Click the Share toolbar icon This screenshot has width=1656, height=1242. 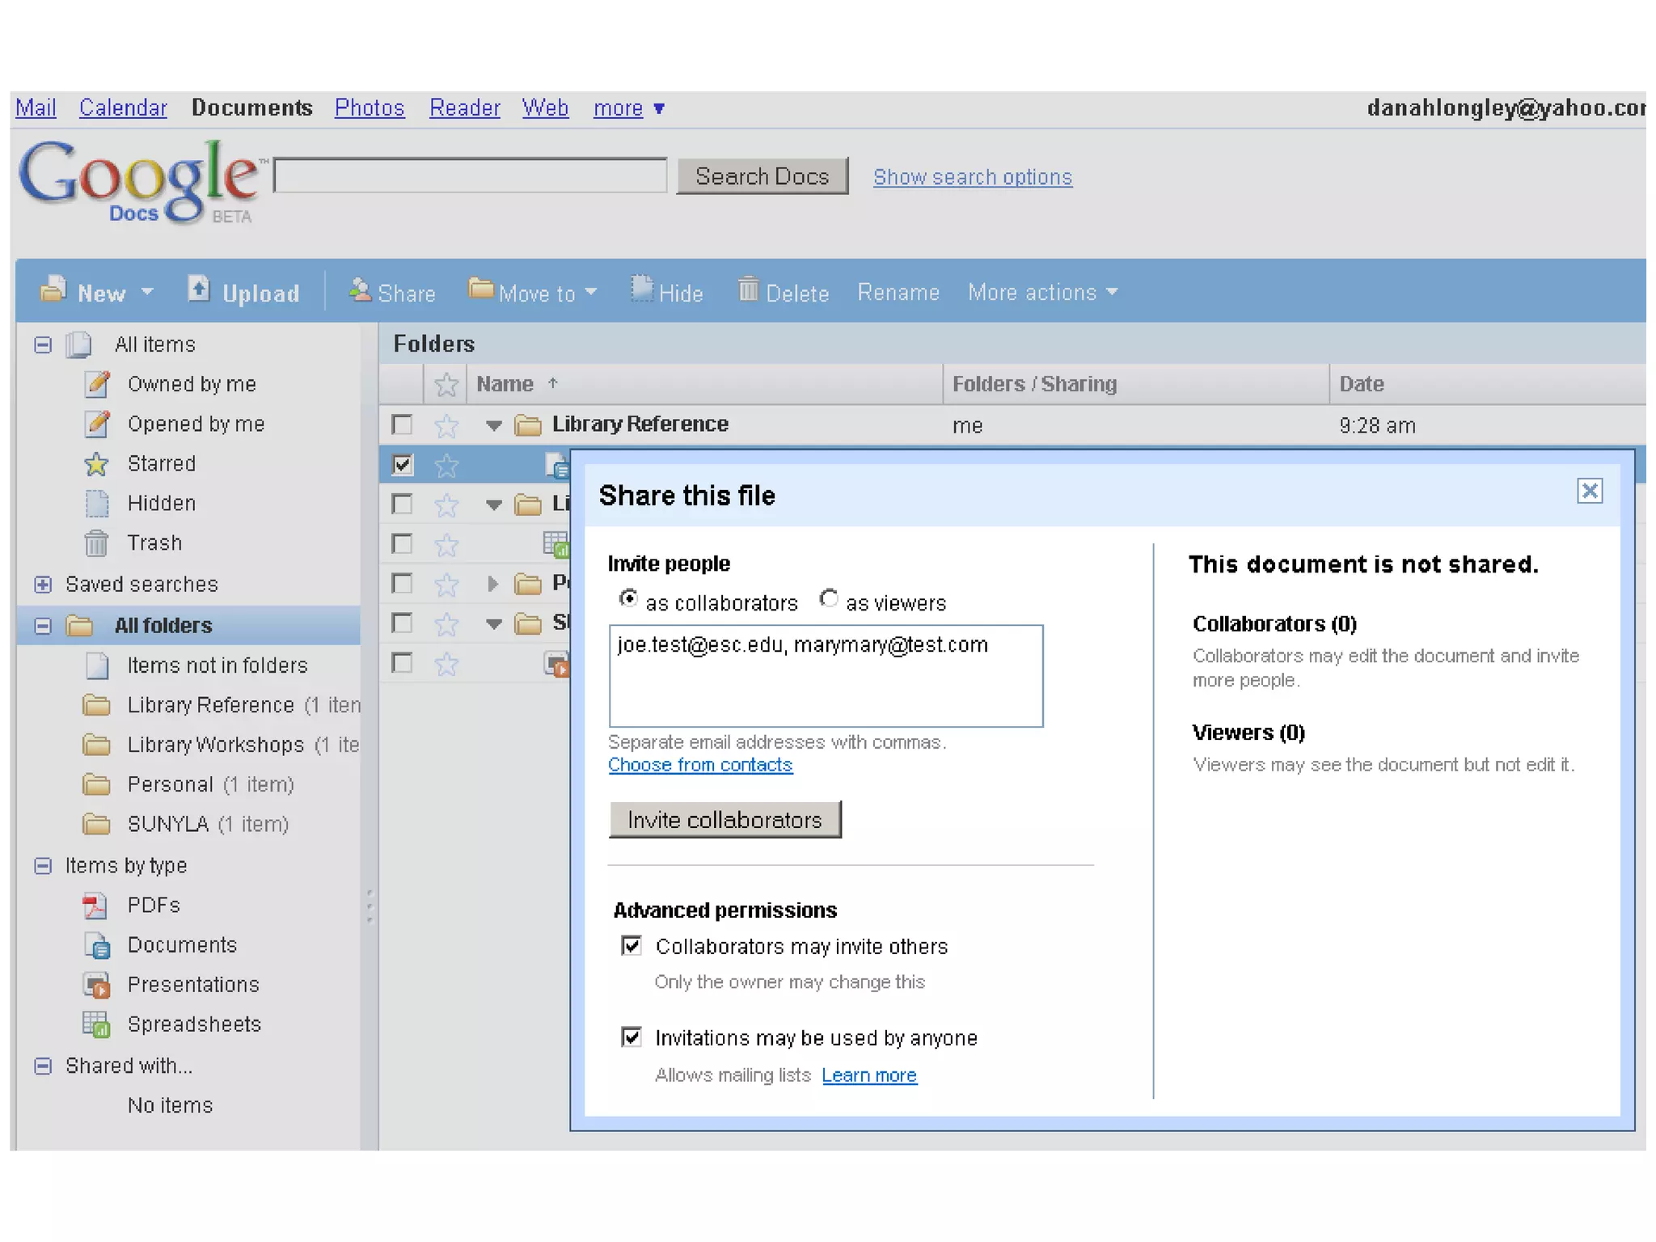360,289
